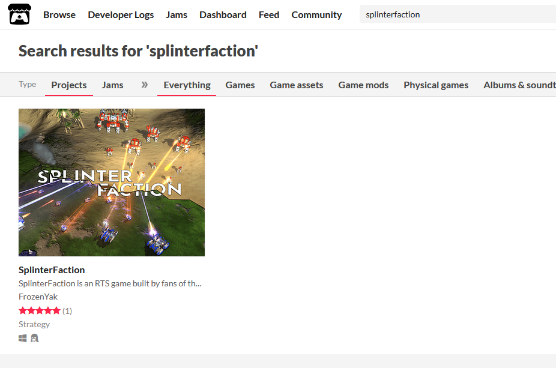
Task: Click the 'Type' filter label
Action: tap(27, 84)
